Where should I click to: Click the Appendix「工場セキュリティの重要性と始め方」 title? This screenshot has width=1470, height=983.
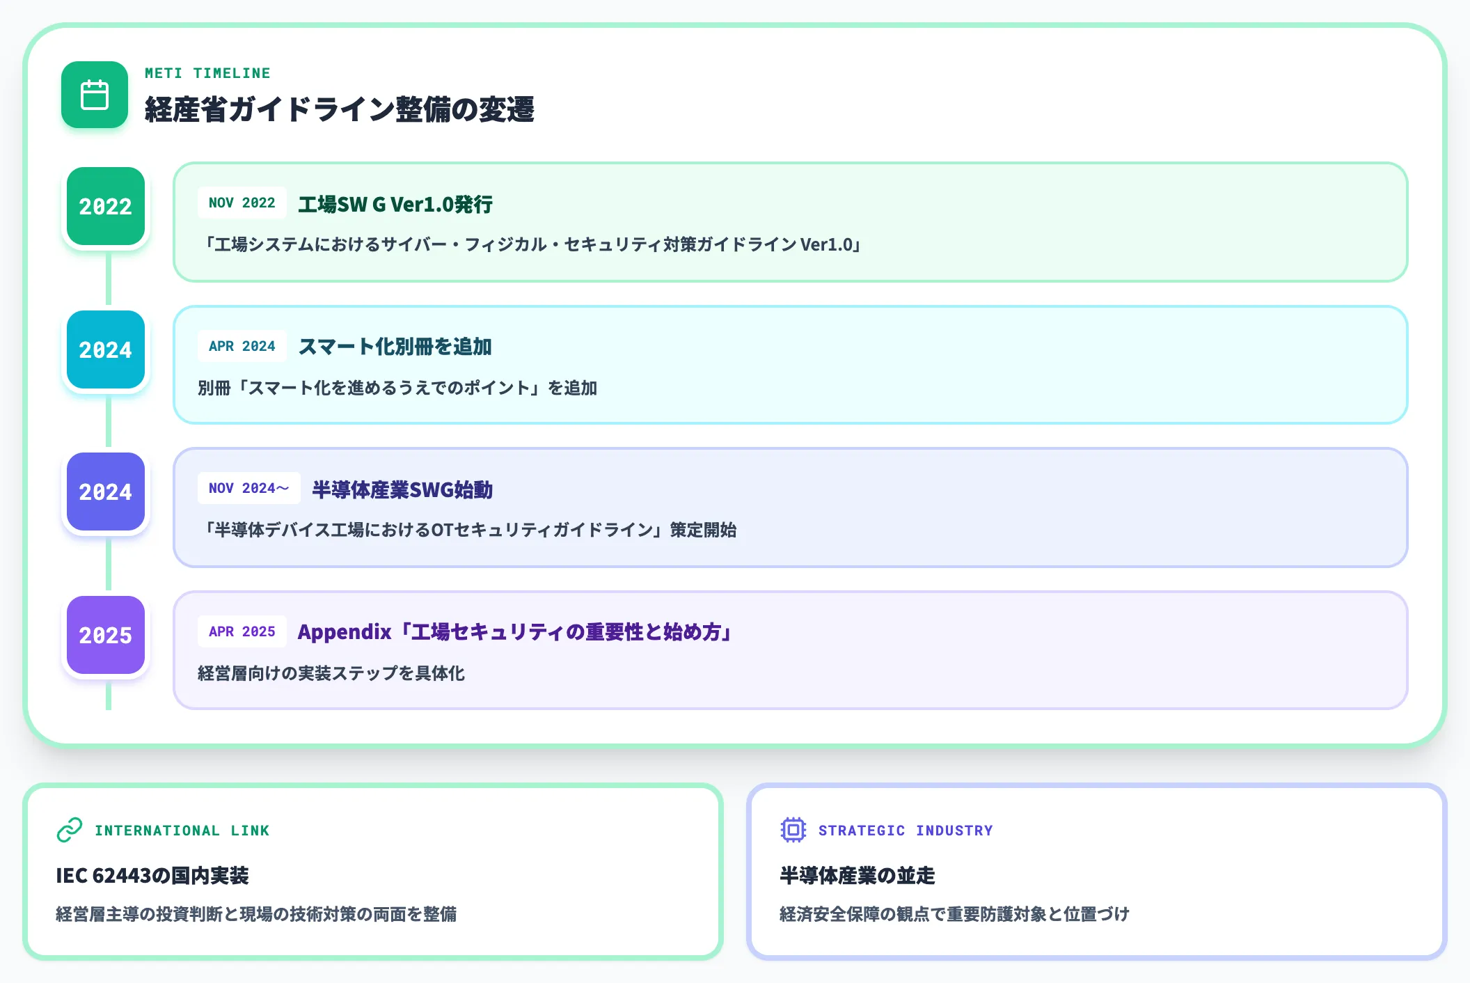point(514,631)
